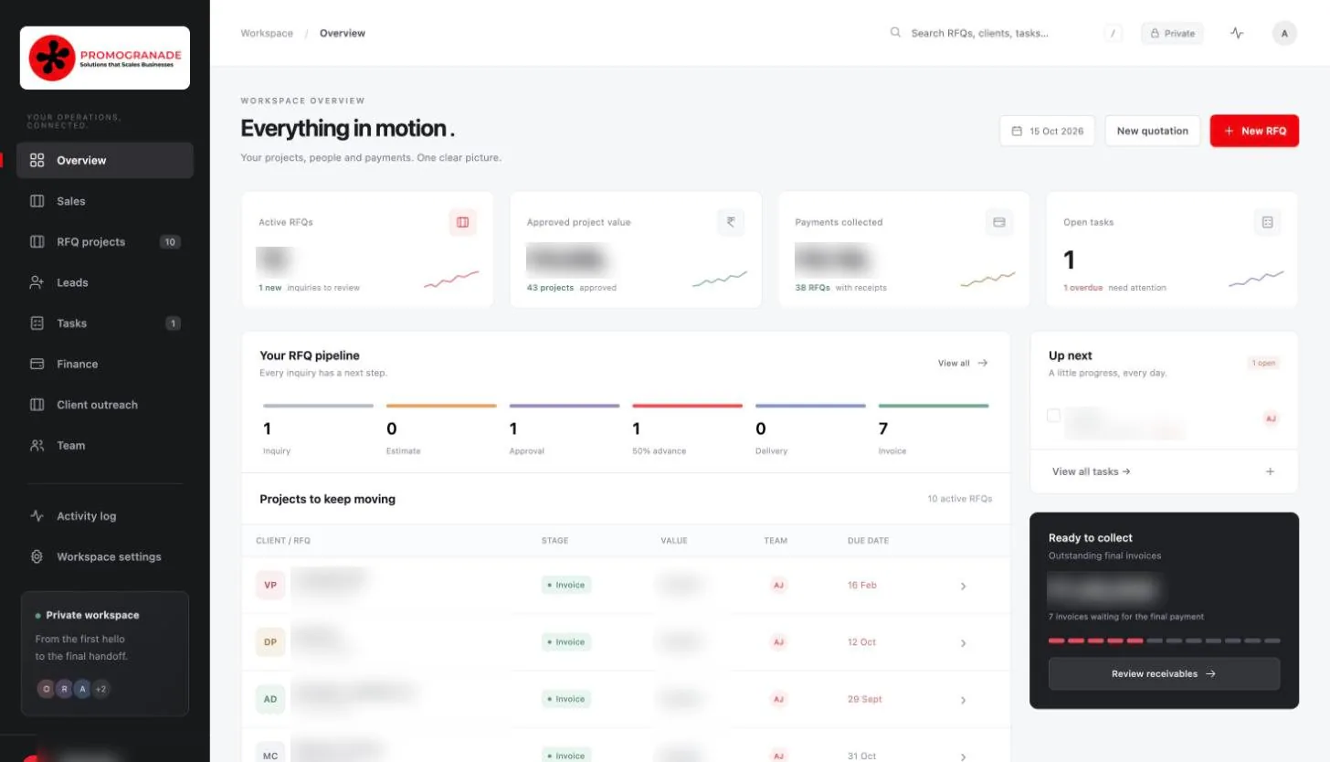Click the Payments collected card icon
This screenshot has height=762, width=1330.
(x=999, y=222)
